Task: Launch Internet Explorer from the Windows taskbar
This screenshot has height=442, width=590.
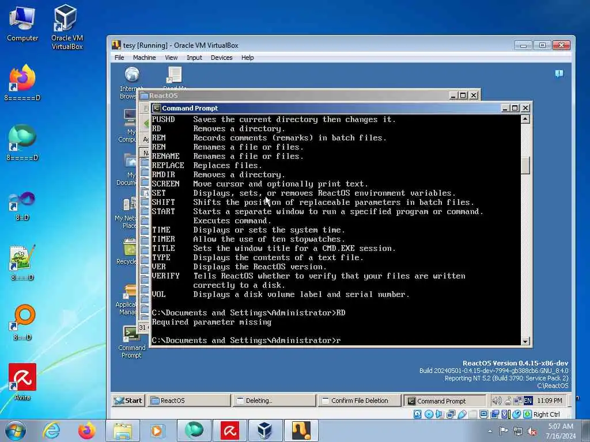Action: [51, 430]
